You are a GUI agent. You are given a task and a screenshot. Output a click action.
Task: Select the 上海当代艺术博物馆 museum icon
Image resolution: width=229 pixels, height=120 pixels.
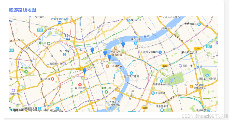pos(114,99)
